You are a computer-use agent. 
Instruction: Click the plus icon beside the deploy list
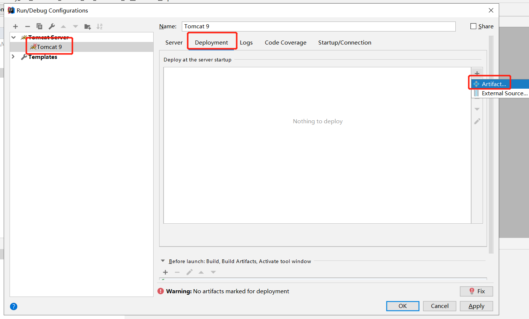[477, 73]
